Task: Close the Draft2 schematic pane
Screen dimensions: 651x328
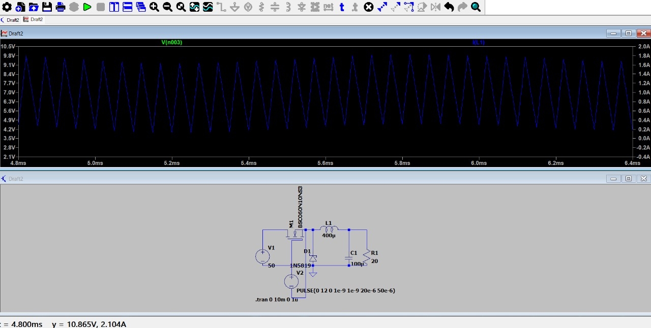Action: point(643,179)
